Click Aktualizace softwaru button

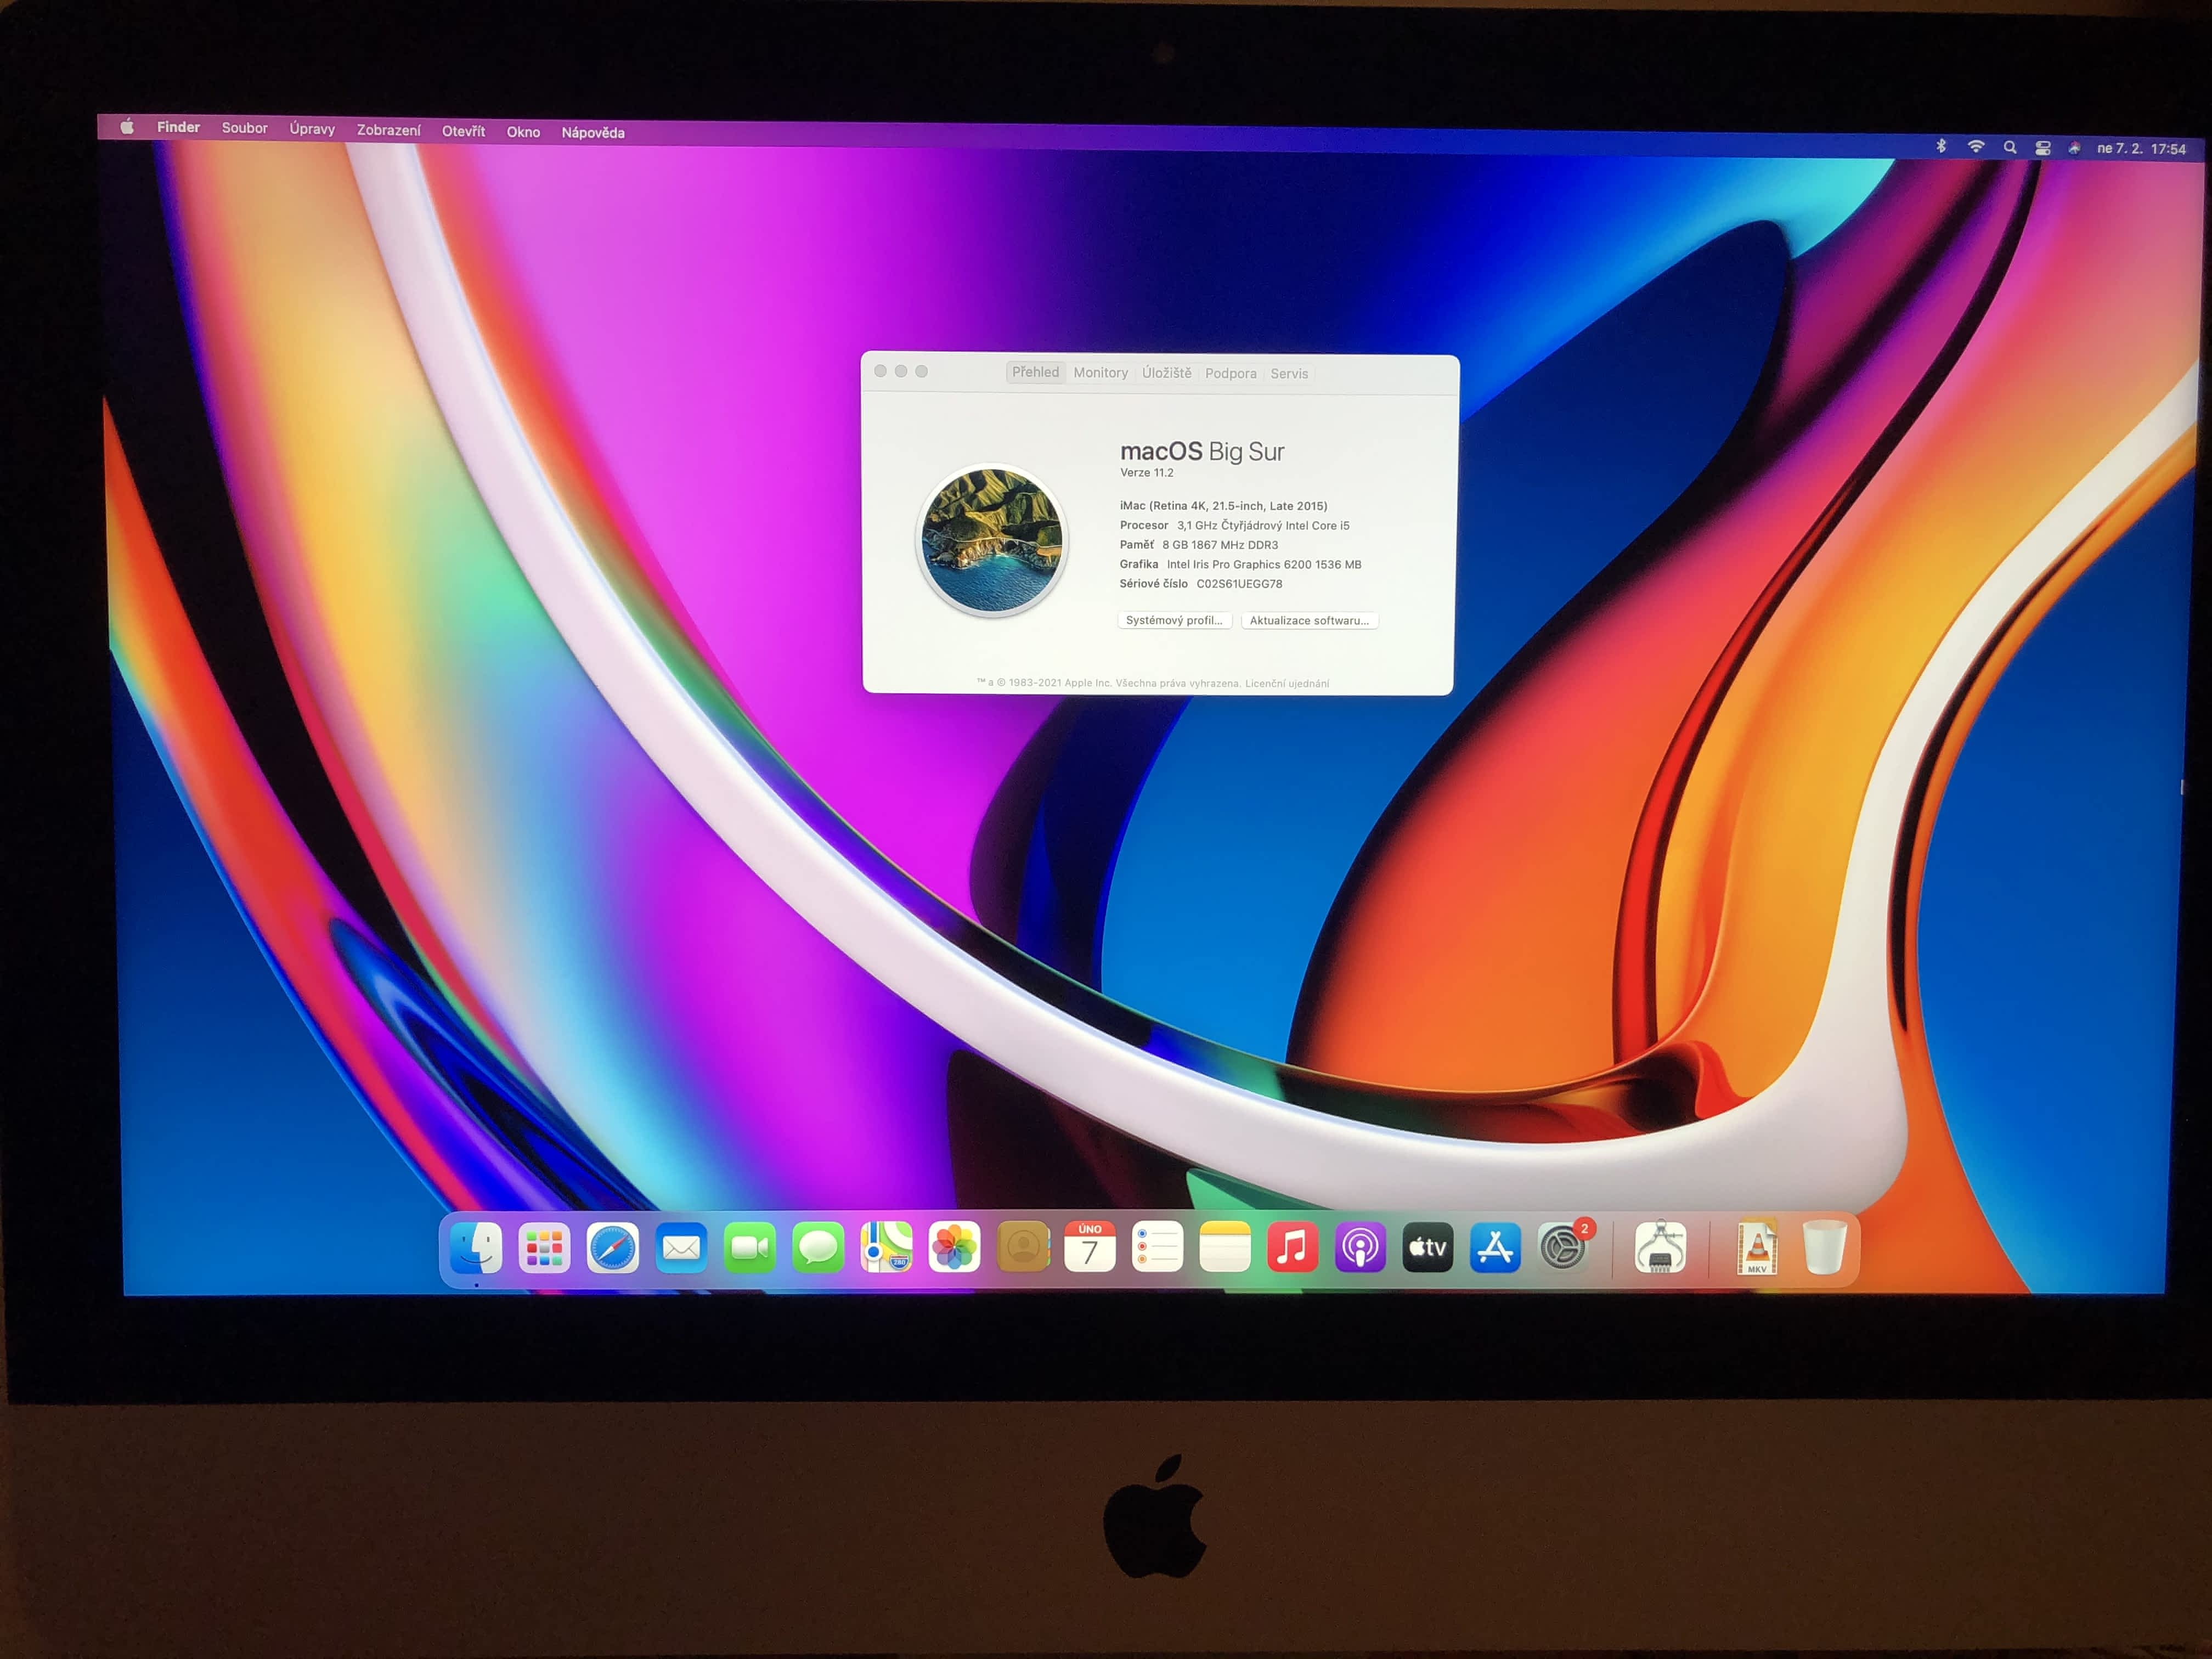1309,621
